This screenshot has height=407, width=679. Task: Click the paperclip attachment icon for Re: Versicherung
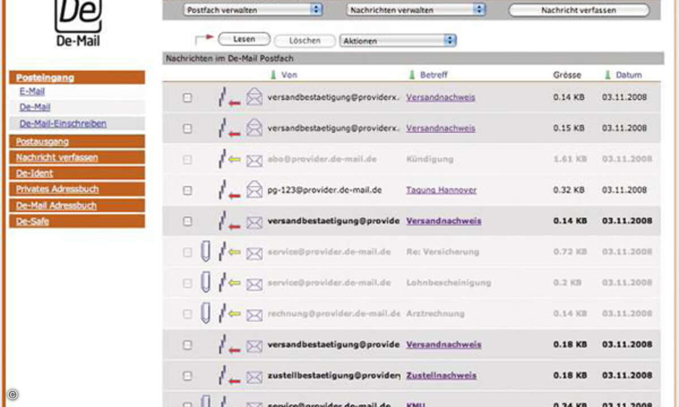206,251
